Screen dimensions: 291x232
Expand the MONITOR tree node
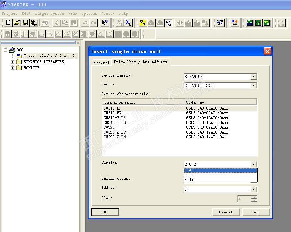(x=12, y=68)
